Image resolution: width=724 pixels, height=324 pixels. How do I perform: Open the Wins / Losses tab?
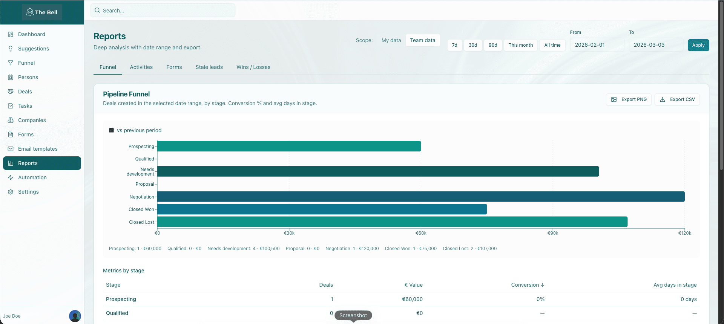pos(253,67)
